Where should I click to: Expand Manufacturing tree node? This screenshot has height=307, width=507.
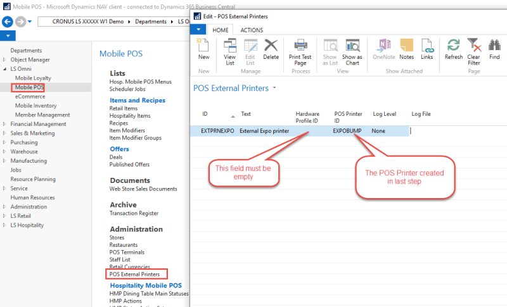(x=4, y=160)
